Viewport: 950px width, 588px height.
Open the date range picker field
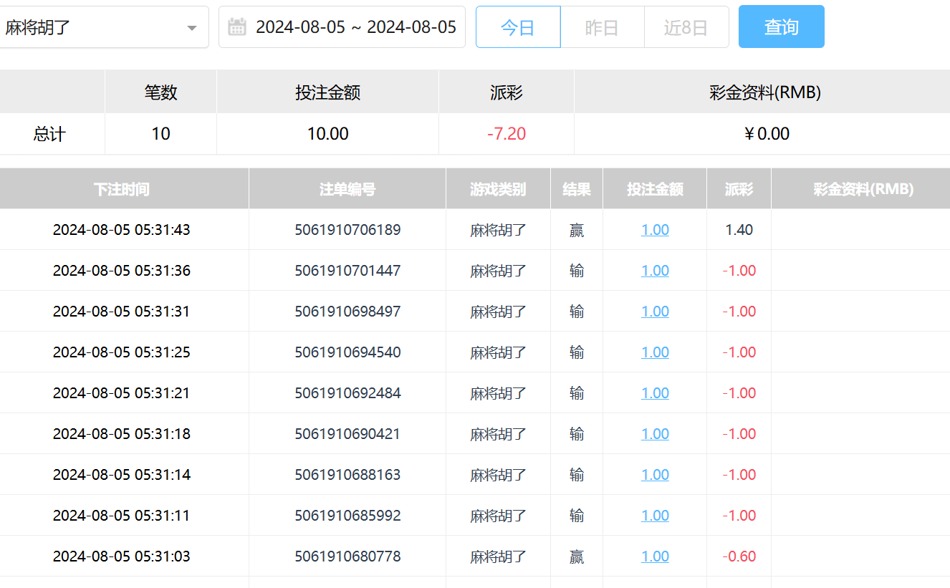pos(355,27)
